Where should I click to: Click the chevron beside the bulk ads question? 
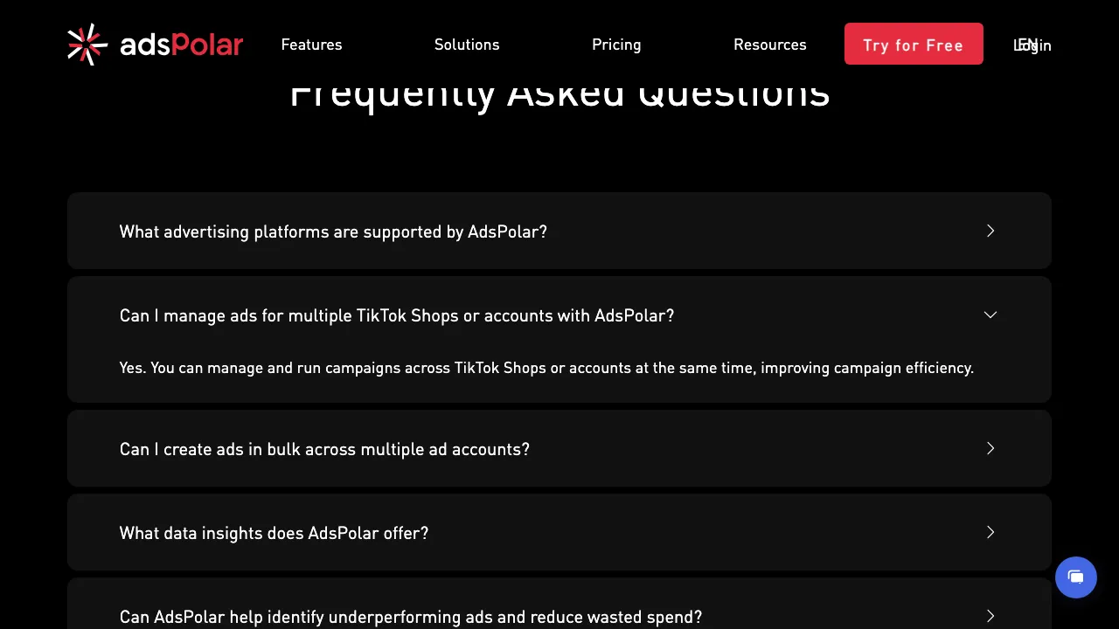point(990,448)
